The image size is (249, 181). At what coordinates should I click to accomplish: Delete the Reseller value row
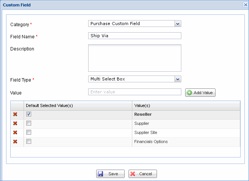tap(15, 114)
